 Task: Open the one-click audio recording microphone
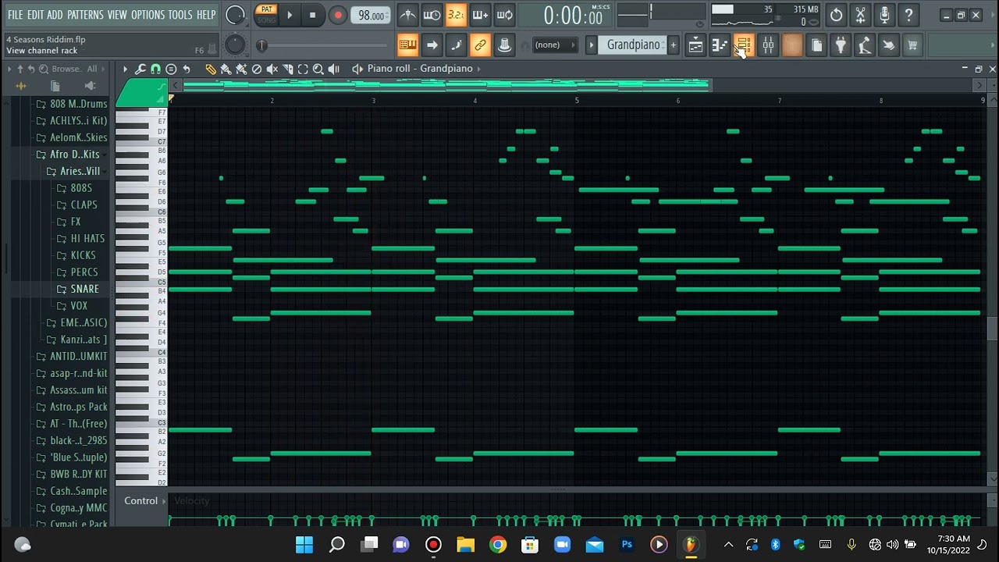(x=884, y=15)
